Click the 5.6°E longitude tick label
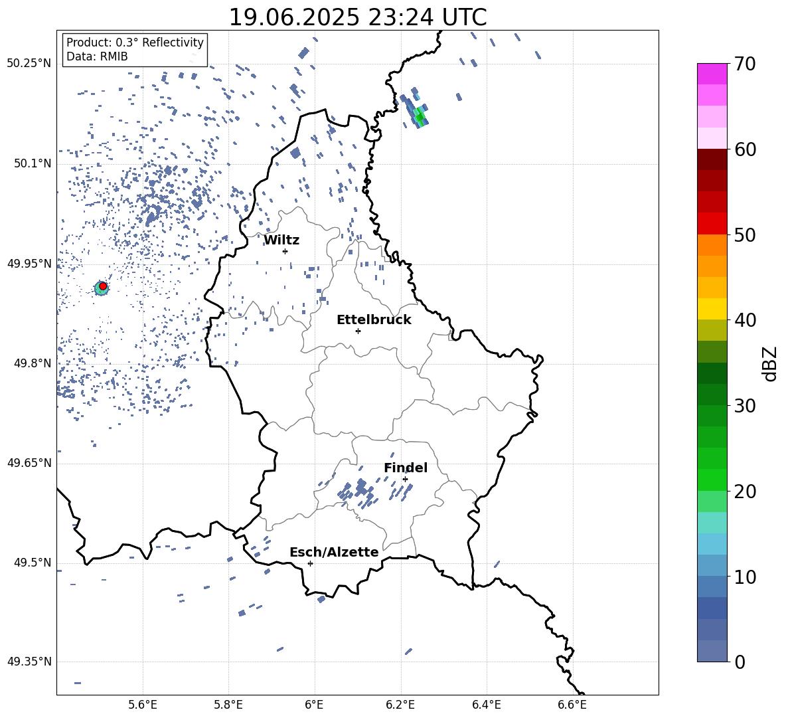 143,705
